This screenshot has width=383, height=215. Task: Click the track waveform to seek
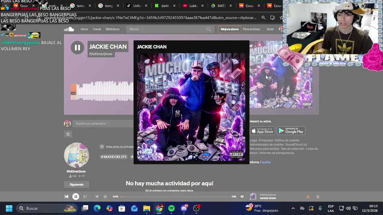[102, 91]
